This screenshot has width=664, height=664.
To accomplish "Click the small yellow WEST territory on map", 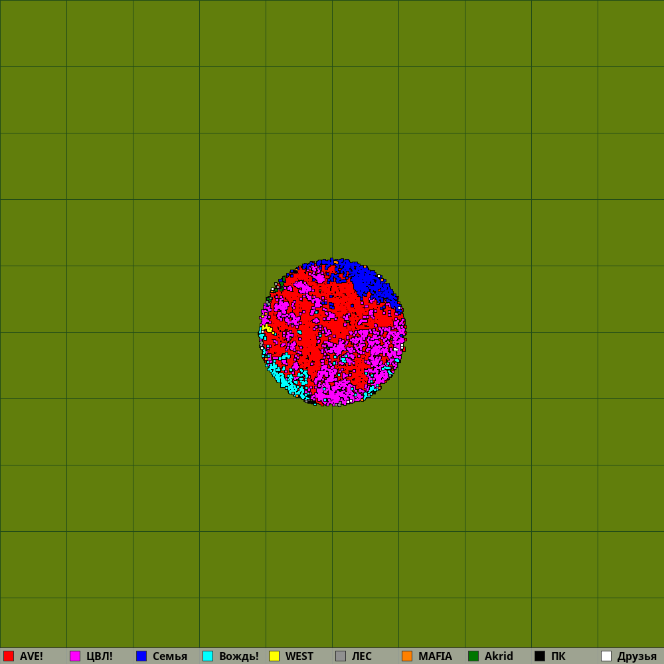I will tap(267, 328).
